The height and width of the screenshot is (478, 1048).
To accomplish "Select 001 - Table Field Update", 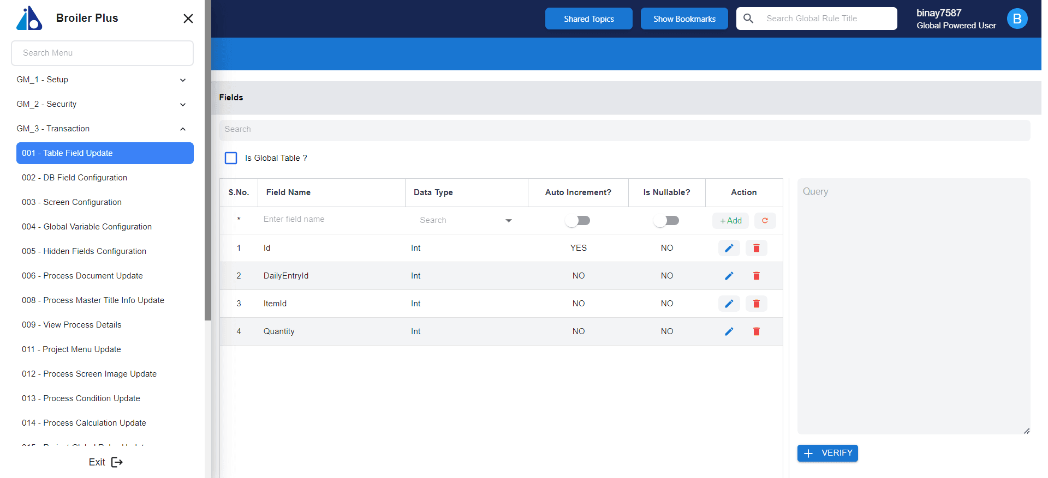I will [x=105, y=153].
